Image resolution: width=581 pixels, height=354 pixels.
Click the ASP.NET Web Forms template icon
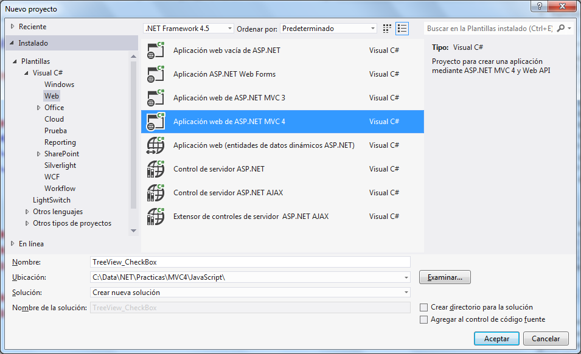click(156, 74)
